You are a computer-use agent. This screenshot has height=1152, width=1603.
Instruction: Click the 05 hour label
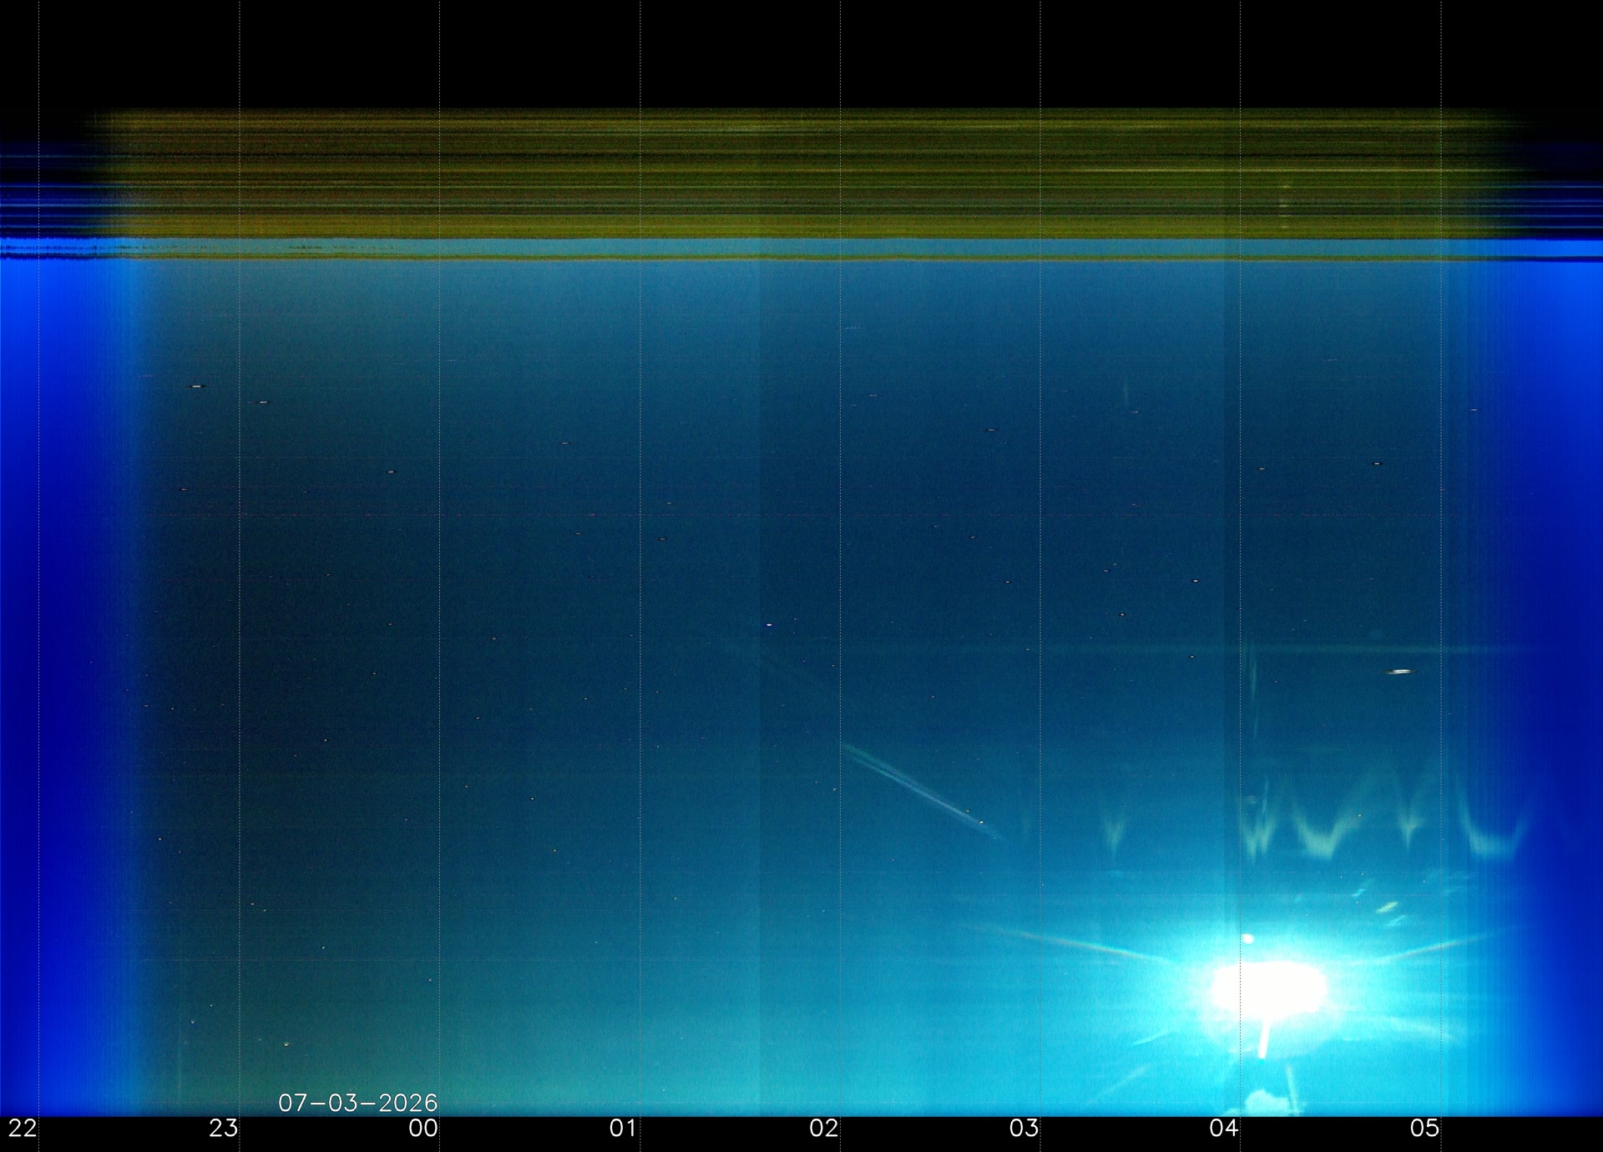[x=1424, y=1129]
